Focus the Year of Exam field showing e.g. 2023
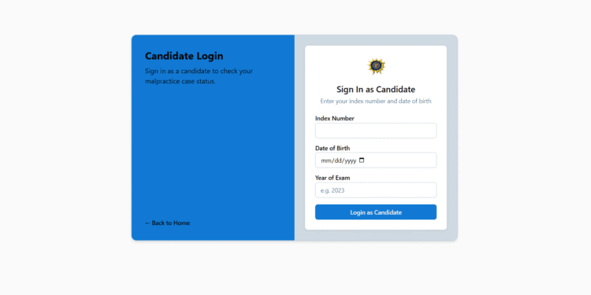The width and height of the screenshot is (591, 295). point(376,190)
